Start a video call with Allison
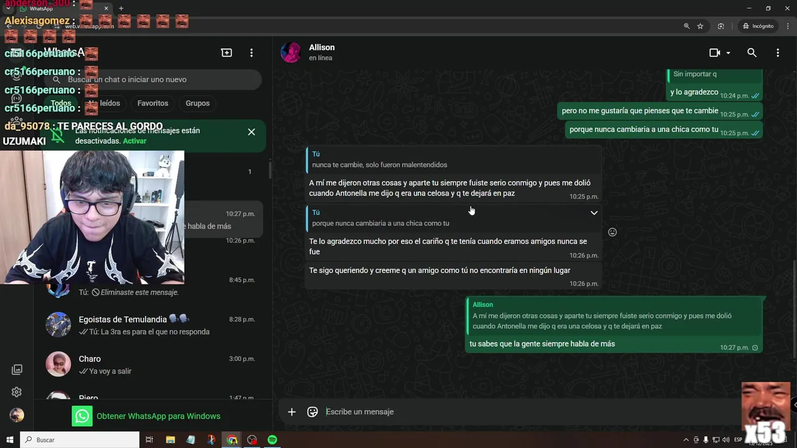The height and width of the screenshot is (448, 797). pos(715,53)
